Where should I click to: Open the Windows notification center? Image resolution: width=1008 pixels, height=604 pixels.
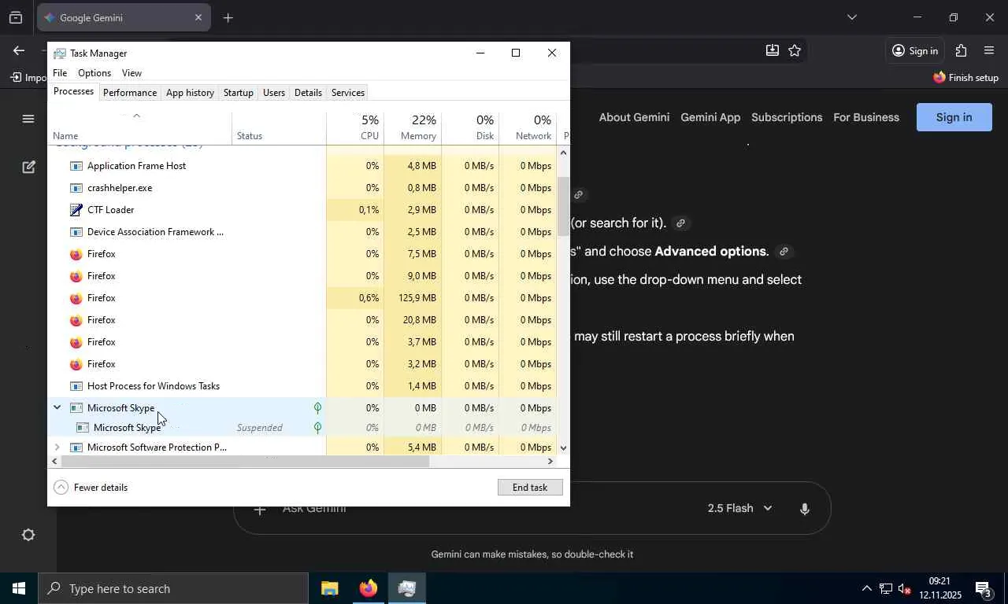pos(983,588)
